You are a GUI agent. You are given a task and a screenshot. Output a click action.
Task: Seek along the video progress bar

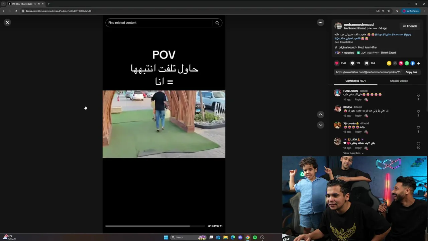coord(155,226)
